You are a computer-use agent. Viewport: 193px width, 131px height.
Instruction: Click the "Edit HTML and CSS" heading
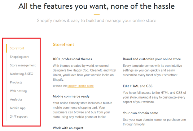click(137, 86)
